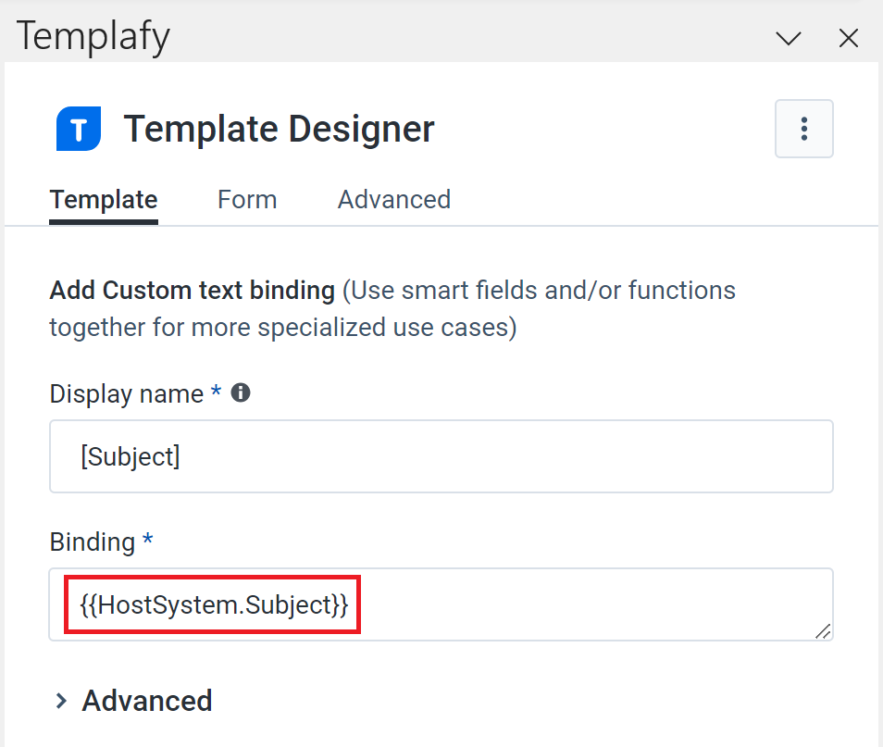
Task: Open the Advanced tab
Action: tap(393, 199)
